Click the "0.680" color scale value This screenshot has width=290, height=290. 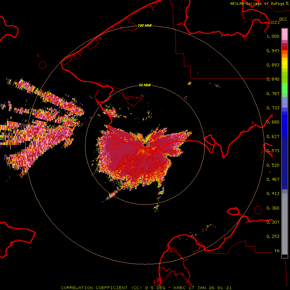(273, 122)
